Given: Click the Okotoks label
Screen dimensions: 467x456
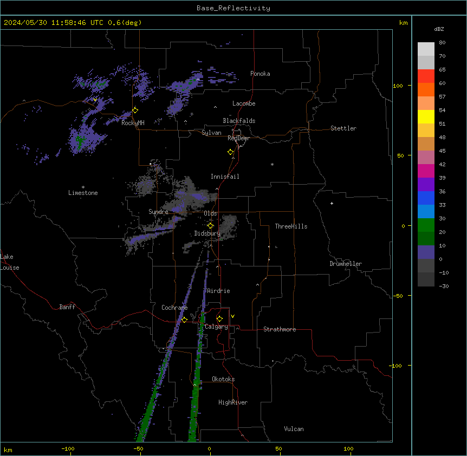Looking at the screenshot, I should click(223, 379).
